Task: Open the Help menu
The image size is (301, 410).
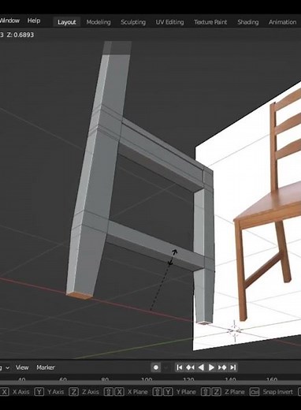Action: [34, 20]
